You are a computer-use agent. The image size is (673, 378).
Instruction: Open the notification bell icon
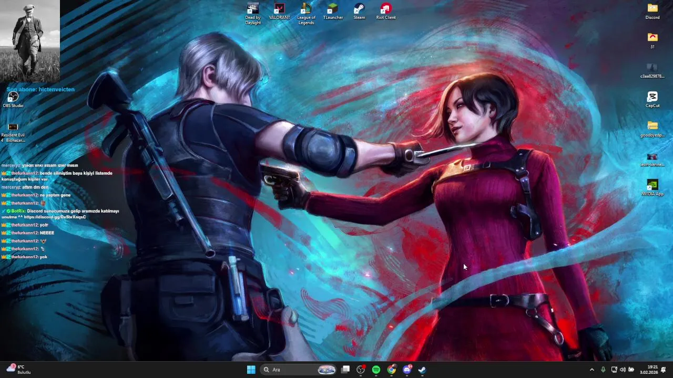(x=664, y=370)
